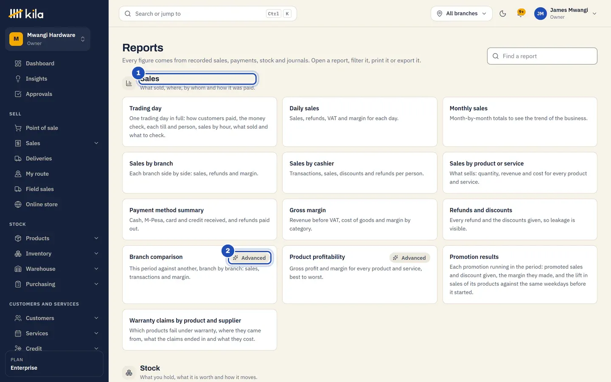The image size is (611, 382).
Task: Open notifications bell with 9+ badge
Action: [521, 13]
